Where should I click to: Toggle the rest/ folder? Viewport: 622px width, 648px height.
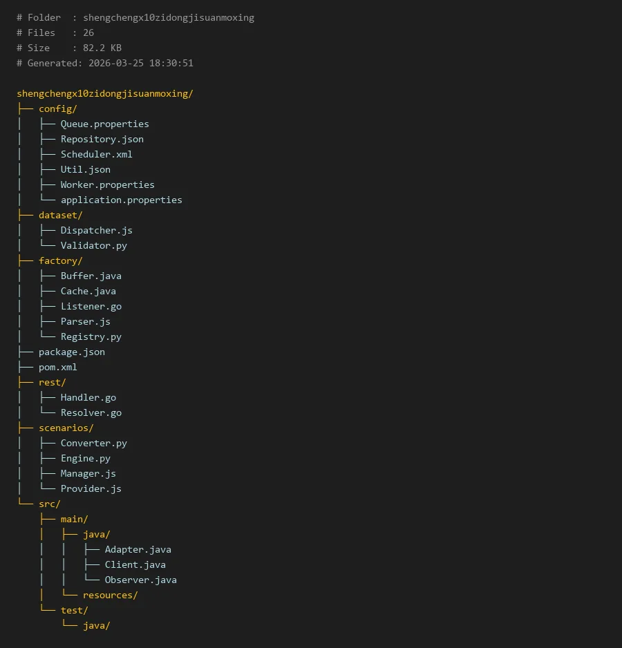pyautogui.click(x=52, y=382)
